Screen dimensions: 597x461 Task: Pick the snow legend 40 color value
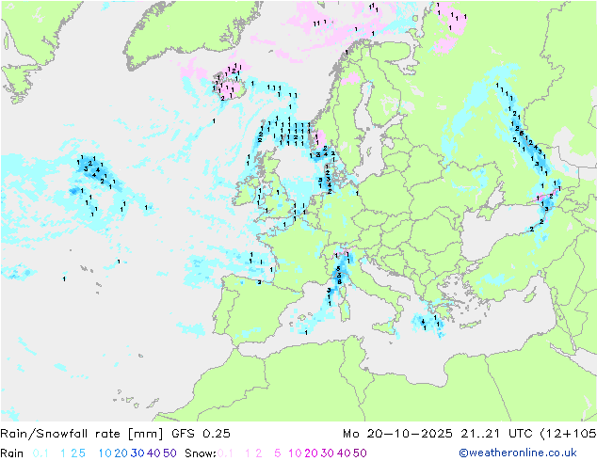tap(344, 453)
